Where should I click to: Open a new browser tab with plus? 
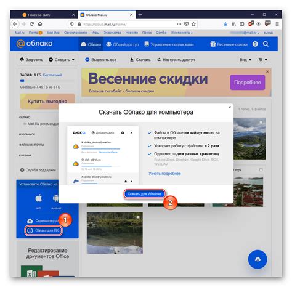(140, 15)
